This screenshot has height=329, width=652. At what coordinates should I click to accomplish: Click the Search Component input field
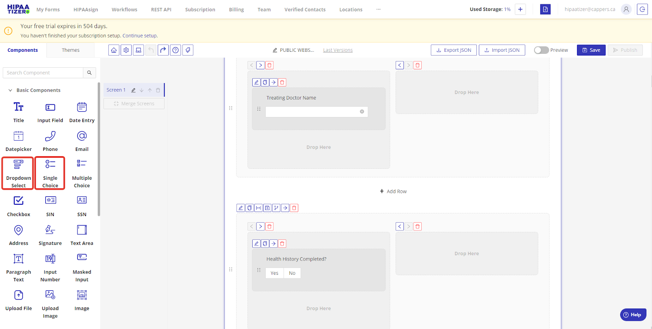[x=43, y=73]
